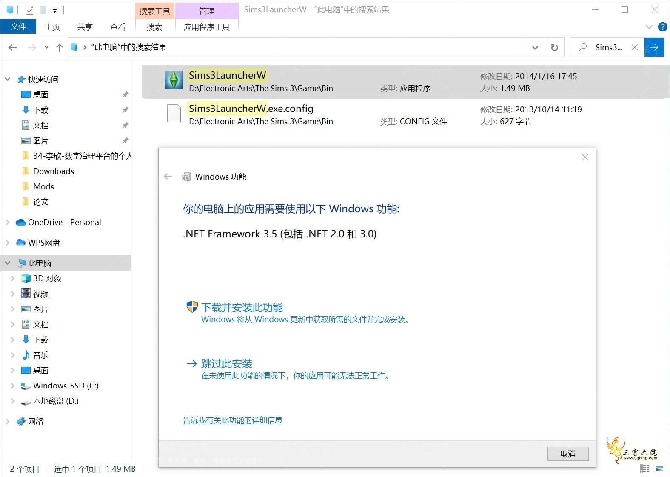
Task: Open the address bar history dropdown
Action: 535,48
